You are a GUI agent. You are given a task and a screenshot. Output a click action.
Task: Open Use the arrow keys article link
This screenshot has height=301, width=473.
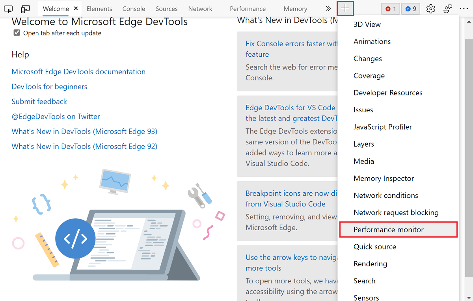[291, 263]
